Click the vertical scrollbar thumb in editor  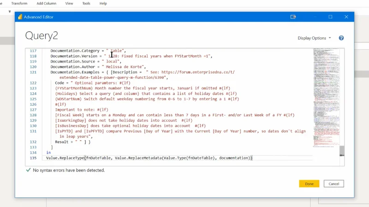342,151
